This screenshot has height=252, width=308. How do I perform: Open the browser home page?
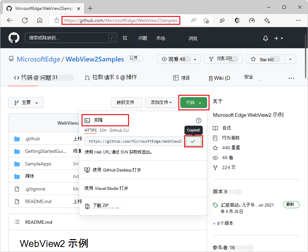click(40, 20)
